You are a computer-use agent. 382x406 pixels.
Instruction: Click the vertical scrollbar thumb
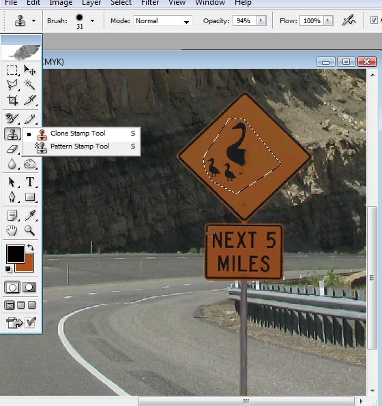[x=372, y=278]
